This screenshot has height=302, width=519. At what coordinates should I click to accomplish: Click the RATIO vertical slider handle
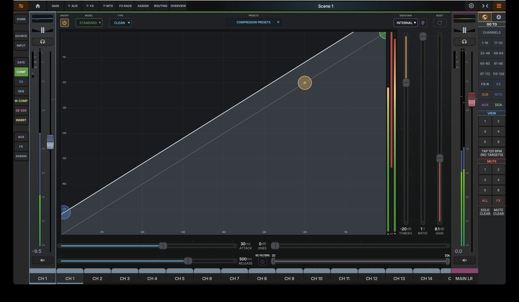[423, 36]
